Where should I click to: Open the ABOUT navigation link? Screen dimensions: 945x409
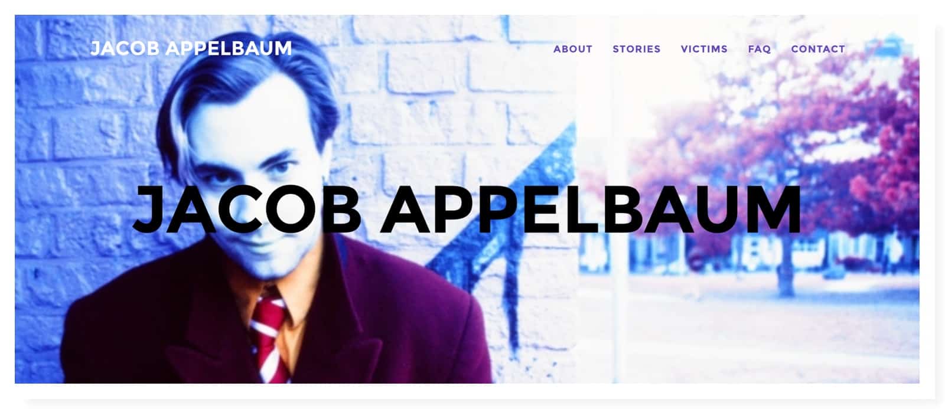click(572, 49)
